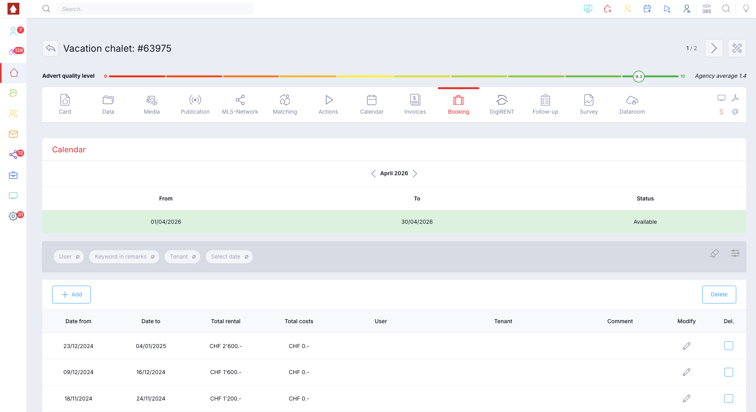Open the User filter chip

coord(69,257)
